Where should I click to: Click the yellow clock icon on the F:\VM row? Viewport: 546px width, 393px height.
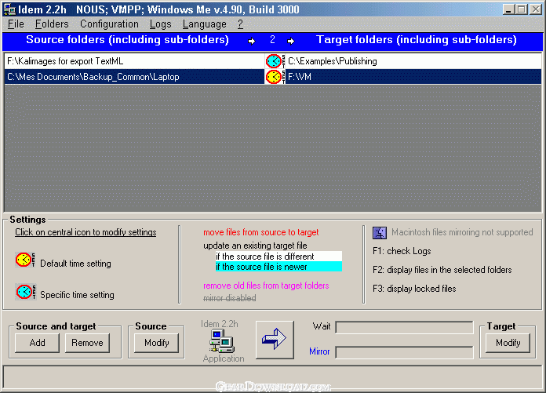point(275,77)
